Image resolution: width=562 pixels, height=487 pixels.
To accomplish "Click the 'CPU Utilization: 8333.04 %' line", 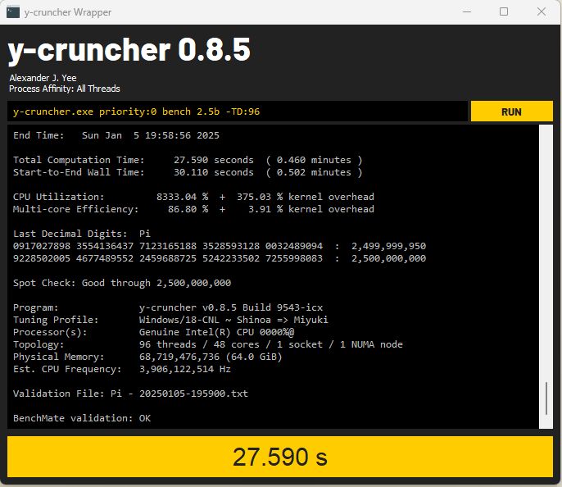I will pos(193,197).
